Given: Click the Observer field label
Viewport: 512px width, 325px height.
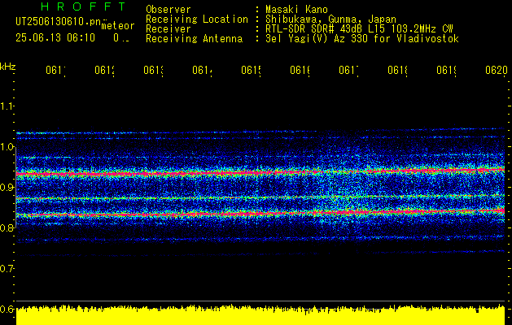Looking at the screenshot, I should [x=168, y=10].
